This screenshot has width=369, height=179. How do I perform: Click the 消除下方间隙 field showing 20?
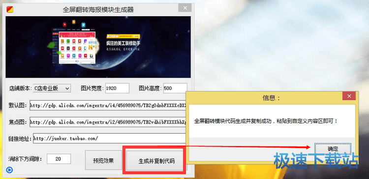pyautogui.click(x=59, y=159)
